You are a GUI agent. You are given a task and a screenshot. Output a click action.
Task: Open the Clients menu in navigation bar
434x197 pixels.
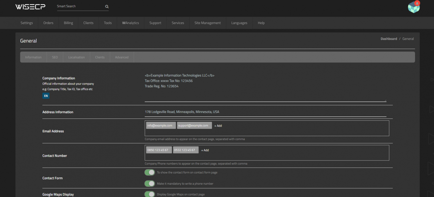pos(88,23)
